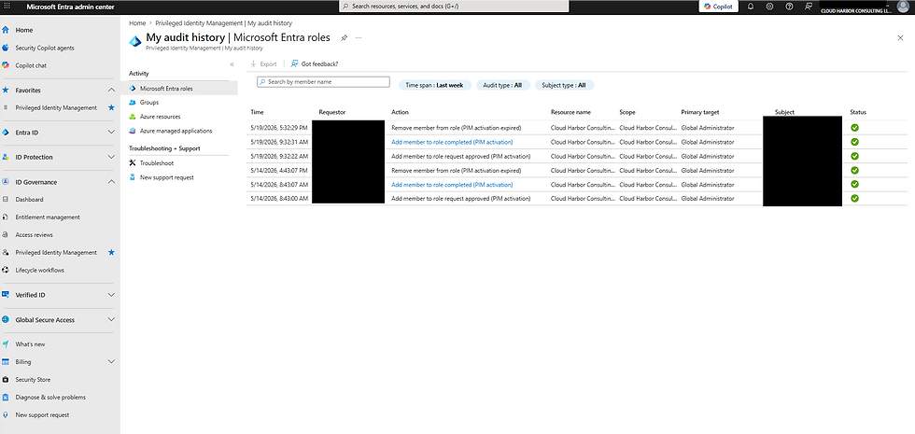Click the feedback icon in top bar
This screenshot has height=434, width=915.
809,7
